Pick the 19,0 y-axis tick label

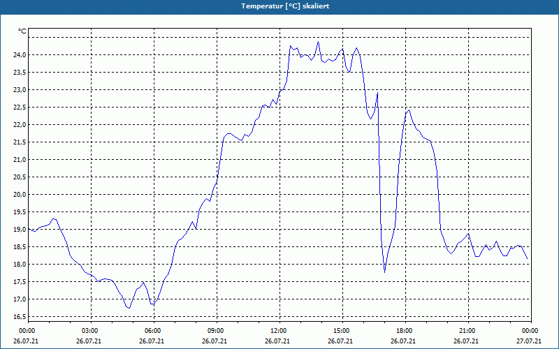pos(20,230)
